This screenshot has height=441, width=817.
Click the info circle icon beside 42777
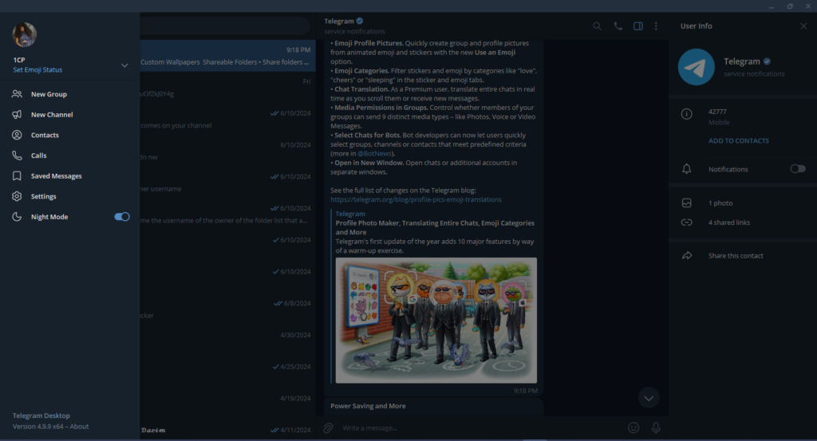tap(687, 114)
